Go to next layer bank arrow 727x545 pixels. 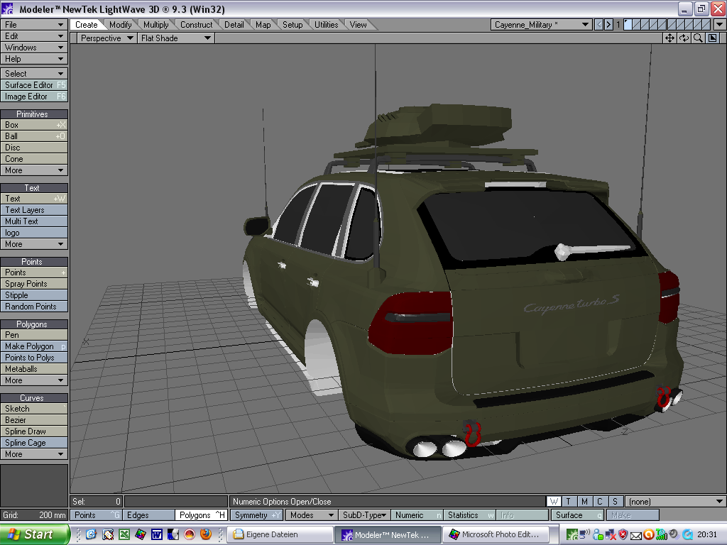(608, 25)
